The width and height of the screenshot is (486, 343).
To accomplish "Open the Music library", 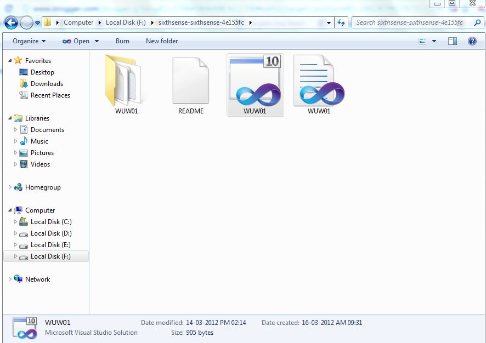I will 39,141.
